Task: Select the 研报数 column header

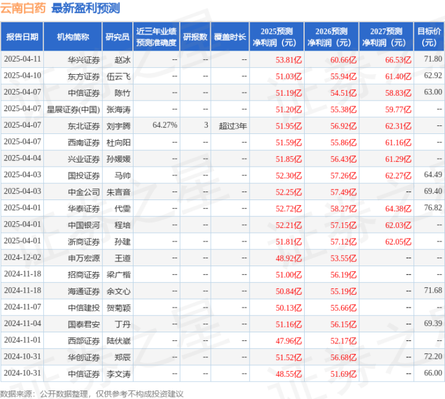Action: click(x=195, y=37)
